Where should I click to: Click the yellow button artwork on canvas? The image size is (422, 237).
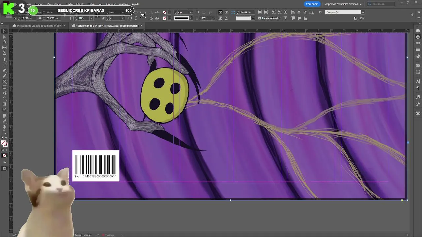[x=165, y=95]
